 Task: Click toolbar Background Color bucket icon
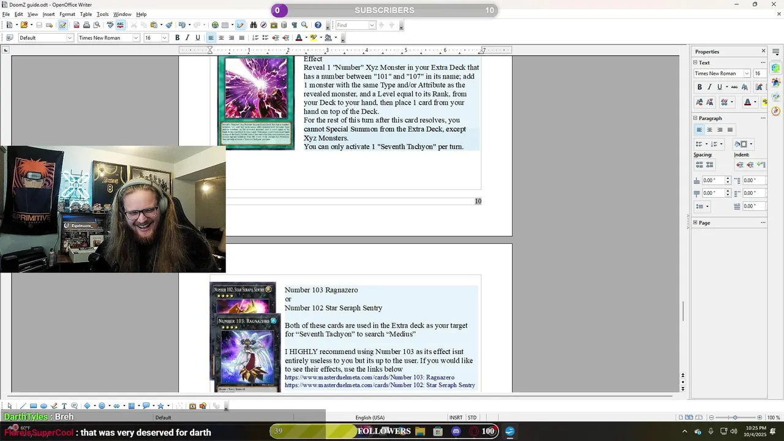[328, 38]
